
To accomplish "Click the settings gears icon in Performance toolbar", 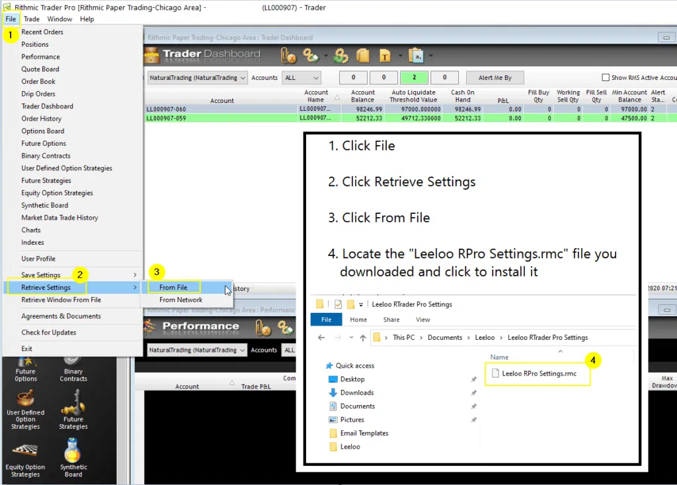I will coord(284,328).
